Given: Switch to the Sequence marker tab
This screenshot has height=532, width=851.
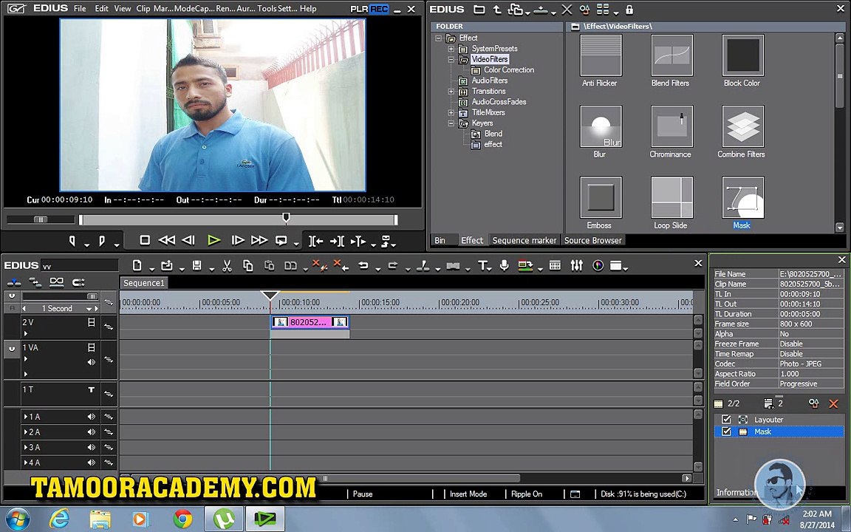Looking at the screenshot, I should (x=524, y=240).
